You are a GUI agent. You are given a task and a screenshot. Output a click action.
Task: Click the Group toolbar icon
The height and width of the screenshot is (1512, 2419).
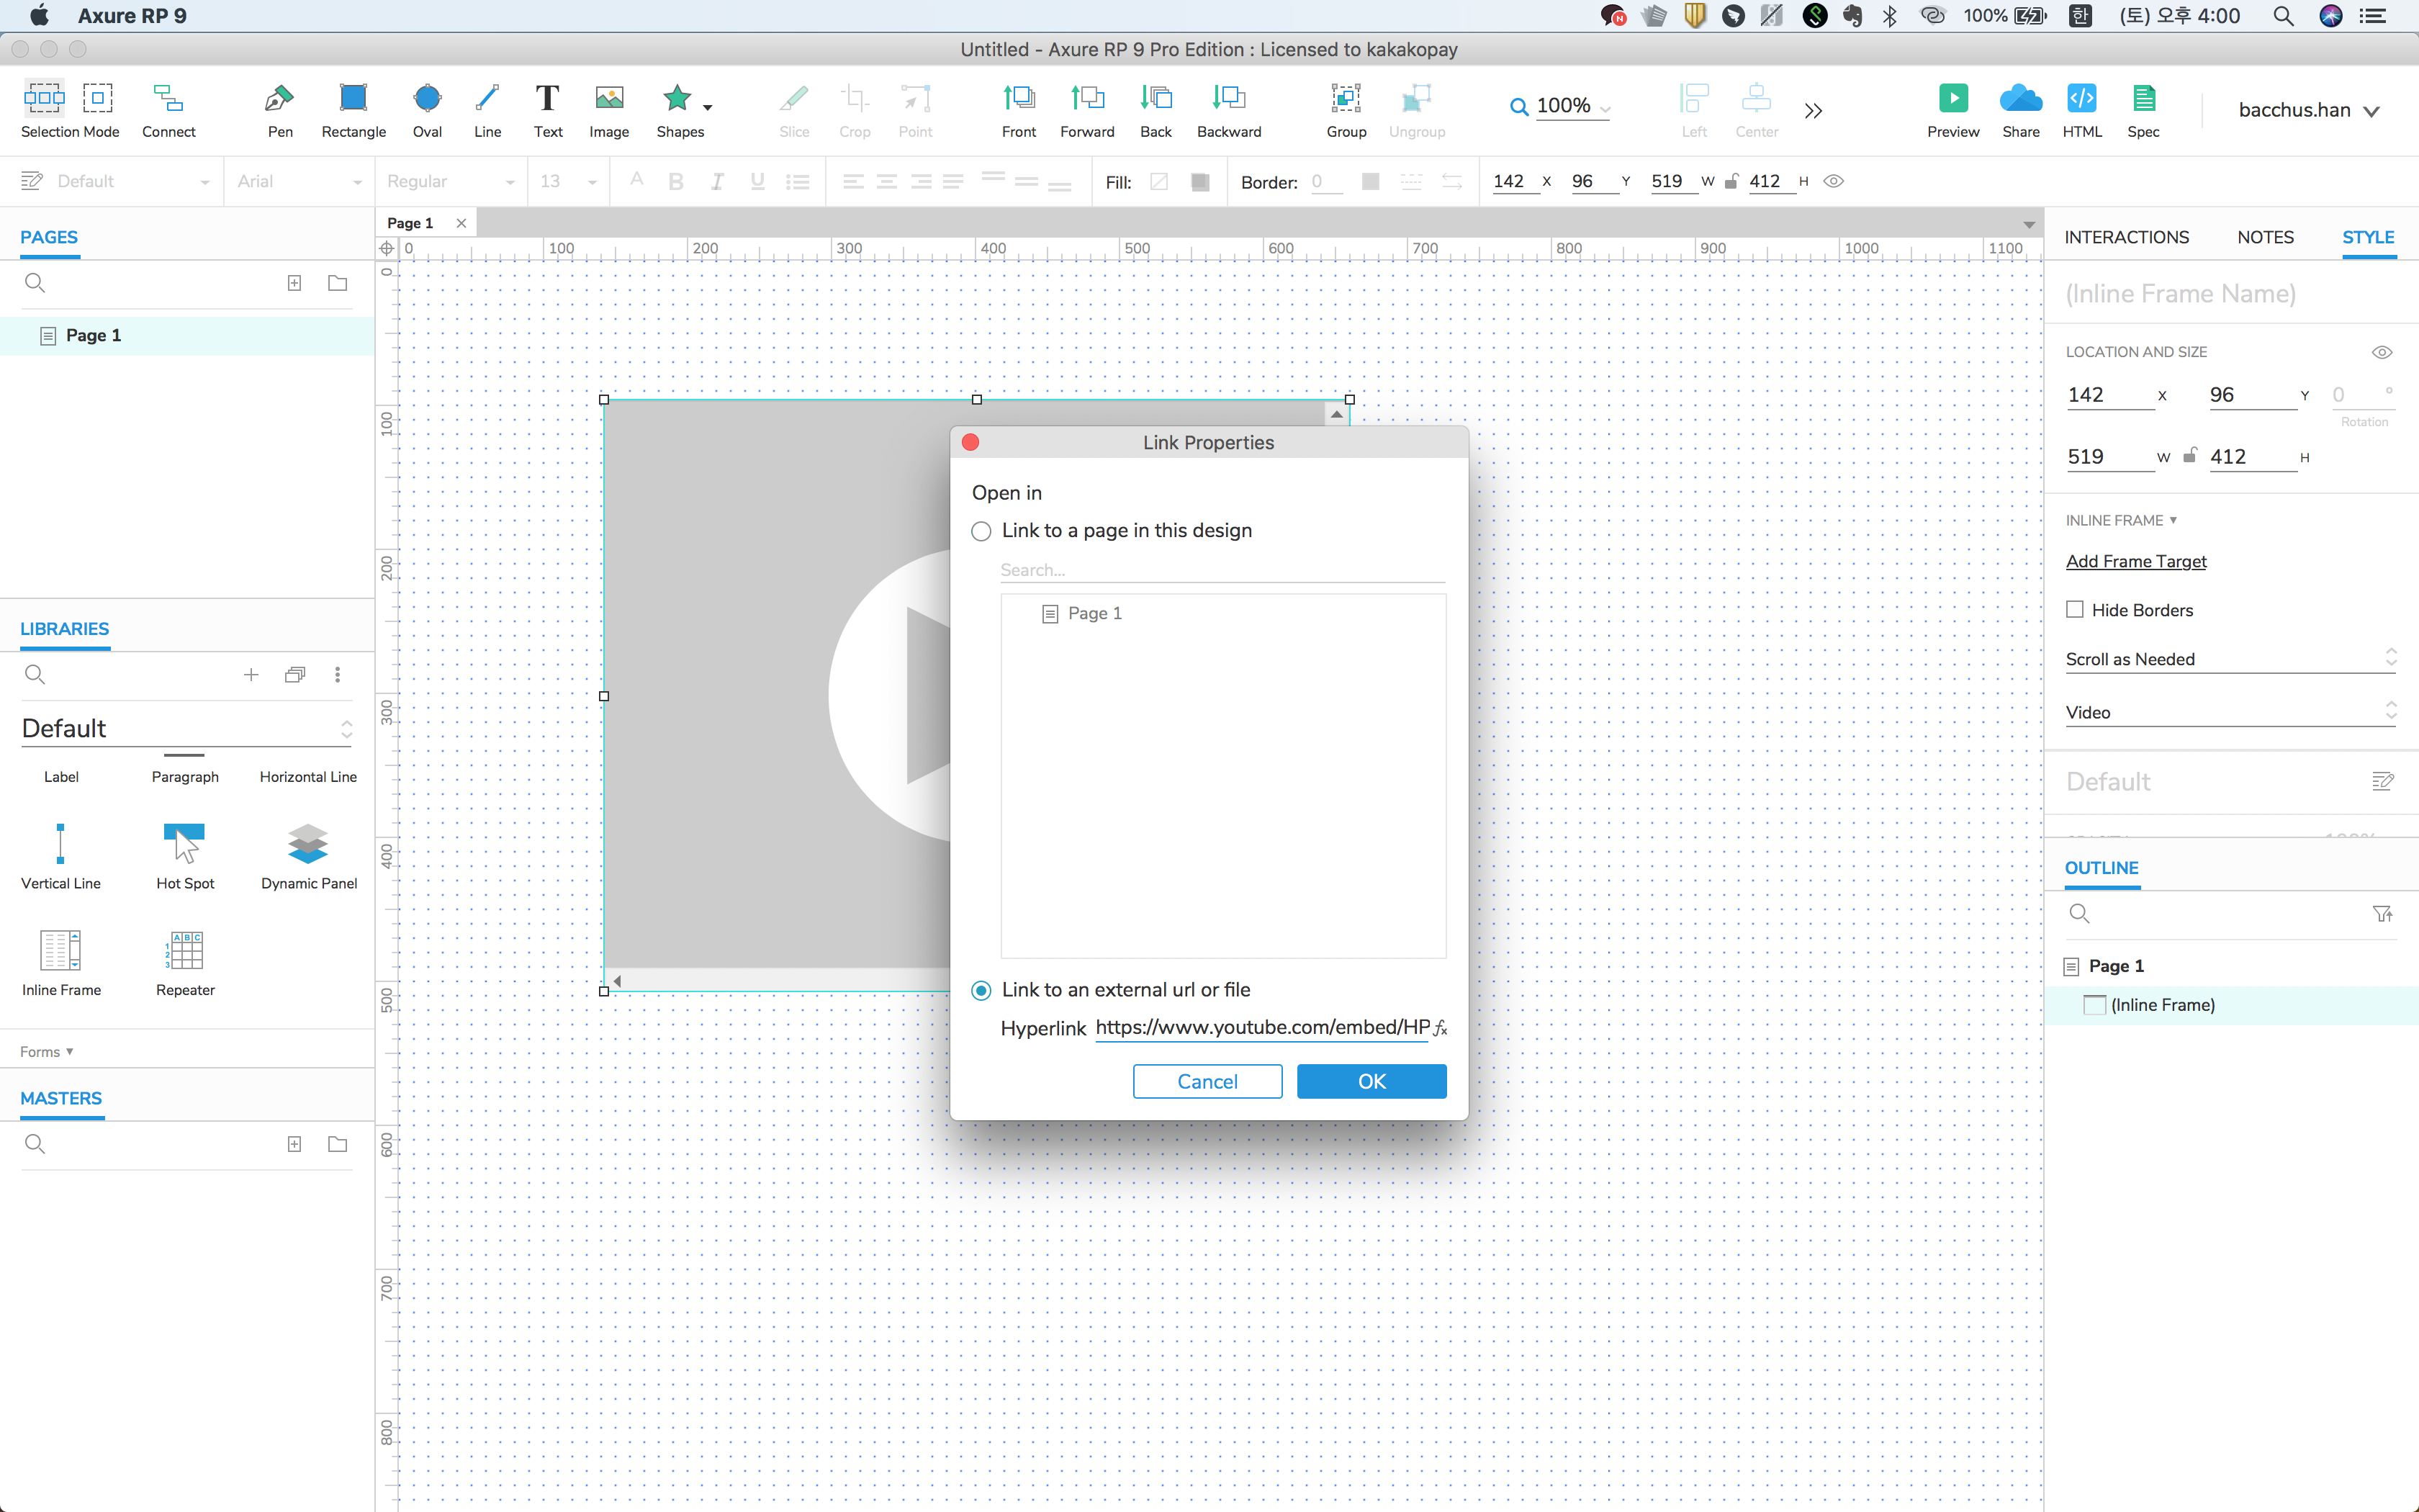click(x=1346, y=99)
